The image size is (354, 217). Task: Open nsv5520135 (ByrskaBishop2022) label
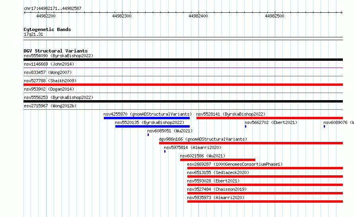[x=150, y=122]
